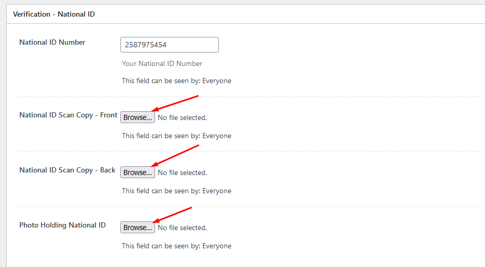This screenshot has width=485, height=267.
Task: Click the 'National ID Scan Copy - Back' label
Action: pos(67,170)
